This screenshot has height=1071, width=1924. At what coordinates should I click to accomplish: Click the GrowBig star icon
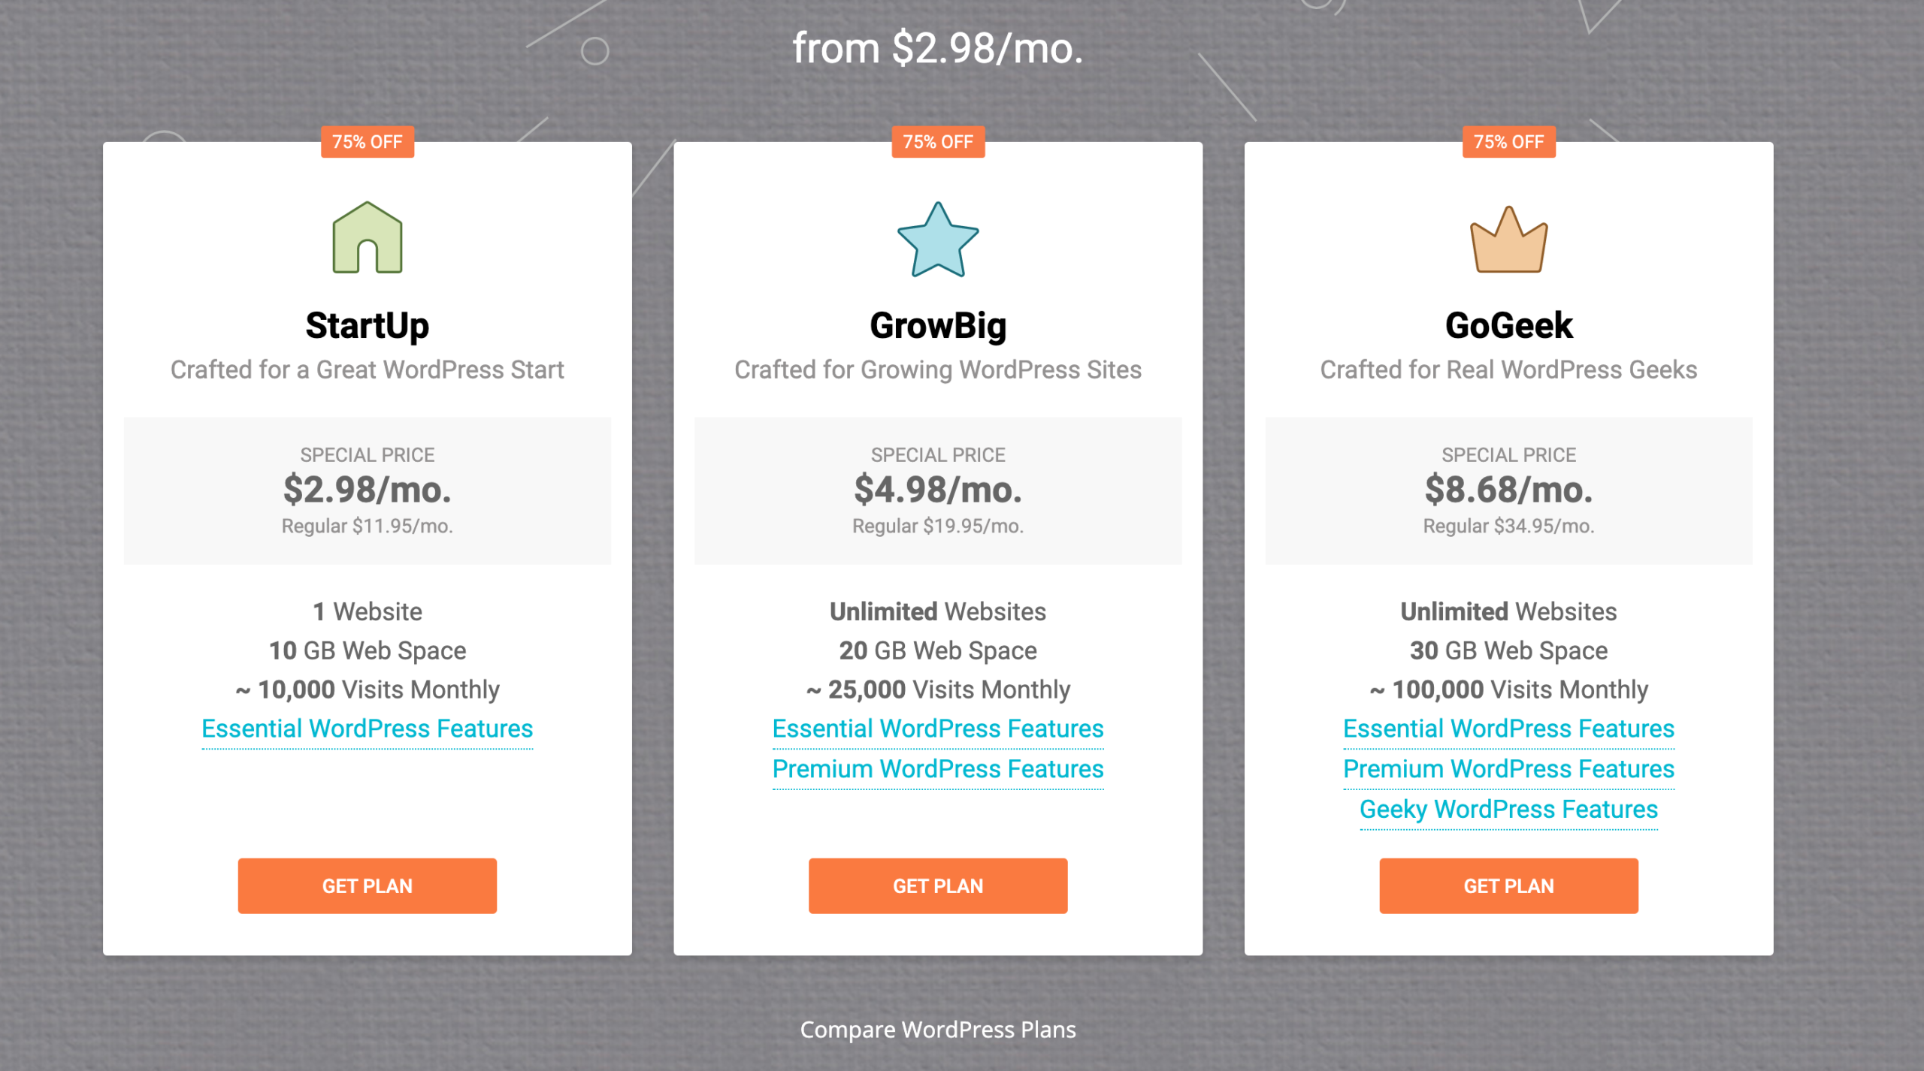[x=938, y=240]
